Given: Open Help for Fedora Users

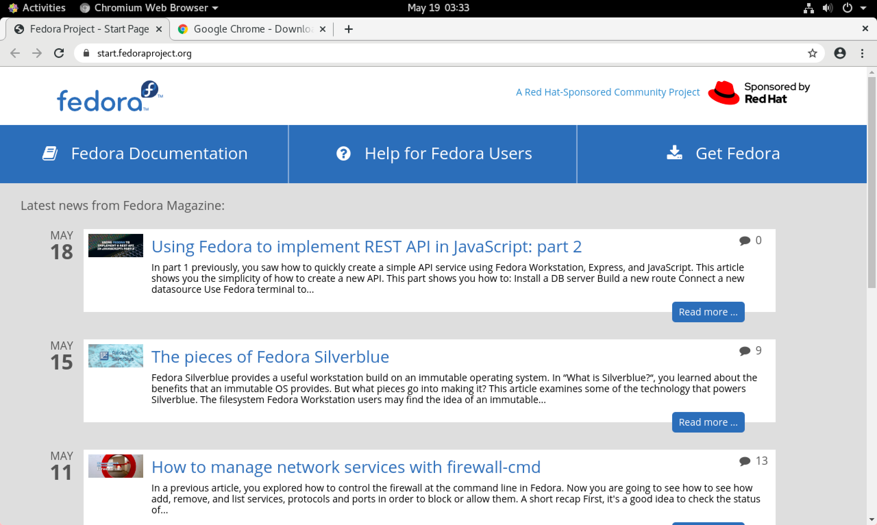Looking at the screenshot, I should tap(433, 154).
